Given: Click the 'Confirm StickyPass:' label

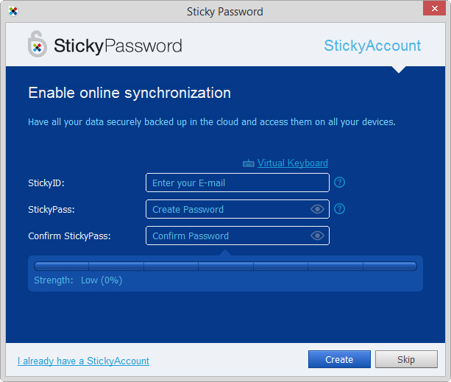Looking at the screenshot, I should [x=69, y=236].
